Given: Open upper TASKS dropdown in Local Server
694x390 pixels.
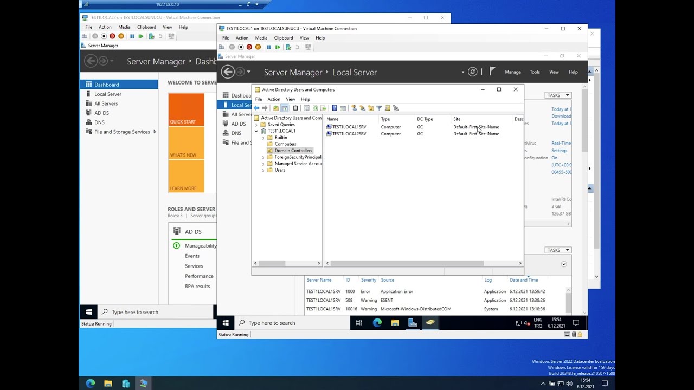Looking at the screenshot, I should coord(558,95).
